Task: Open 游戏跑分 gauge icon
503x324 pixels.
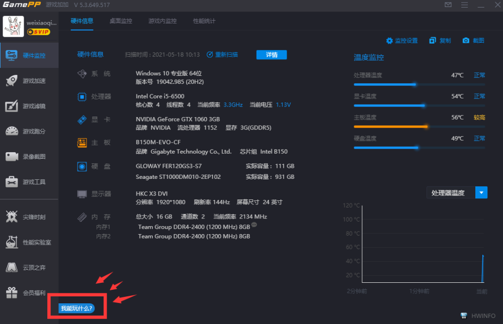Action: coord(12,132)
